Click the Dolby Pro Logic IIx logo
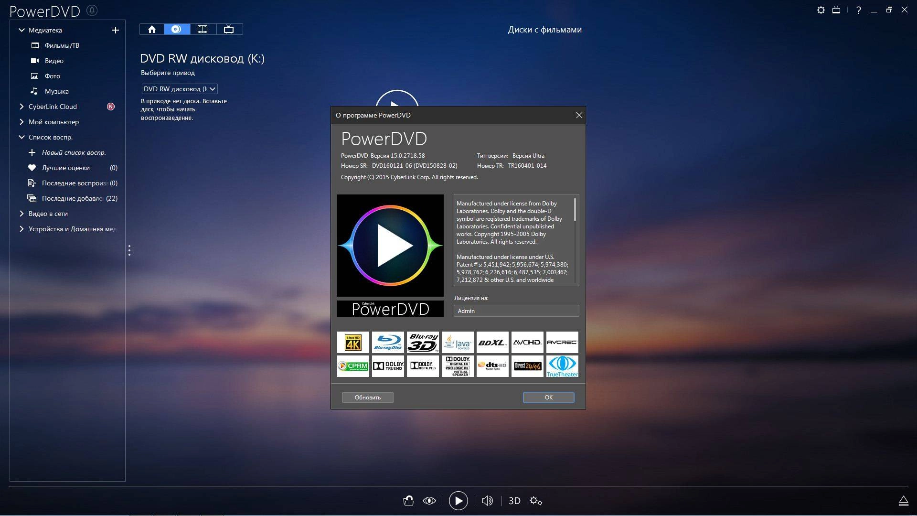This screenshot has height=516, width=917. [458, 366]
